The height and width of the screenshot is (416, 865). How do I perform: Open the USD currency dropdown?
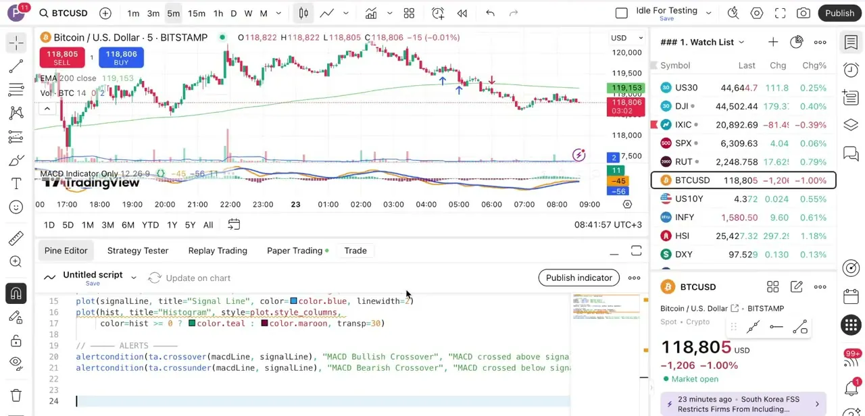(628, 38)
